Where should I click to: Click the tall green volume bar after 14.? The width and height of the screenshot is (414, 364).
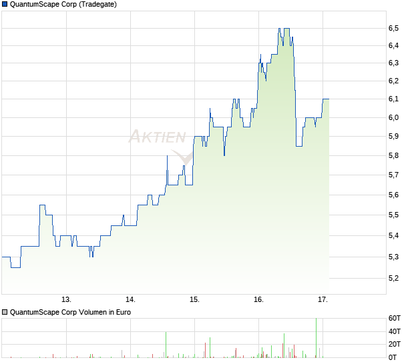coord(166,345)
